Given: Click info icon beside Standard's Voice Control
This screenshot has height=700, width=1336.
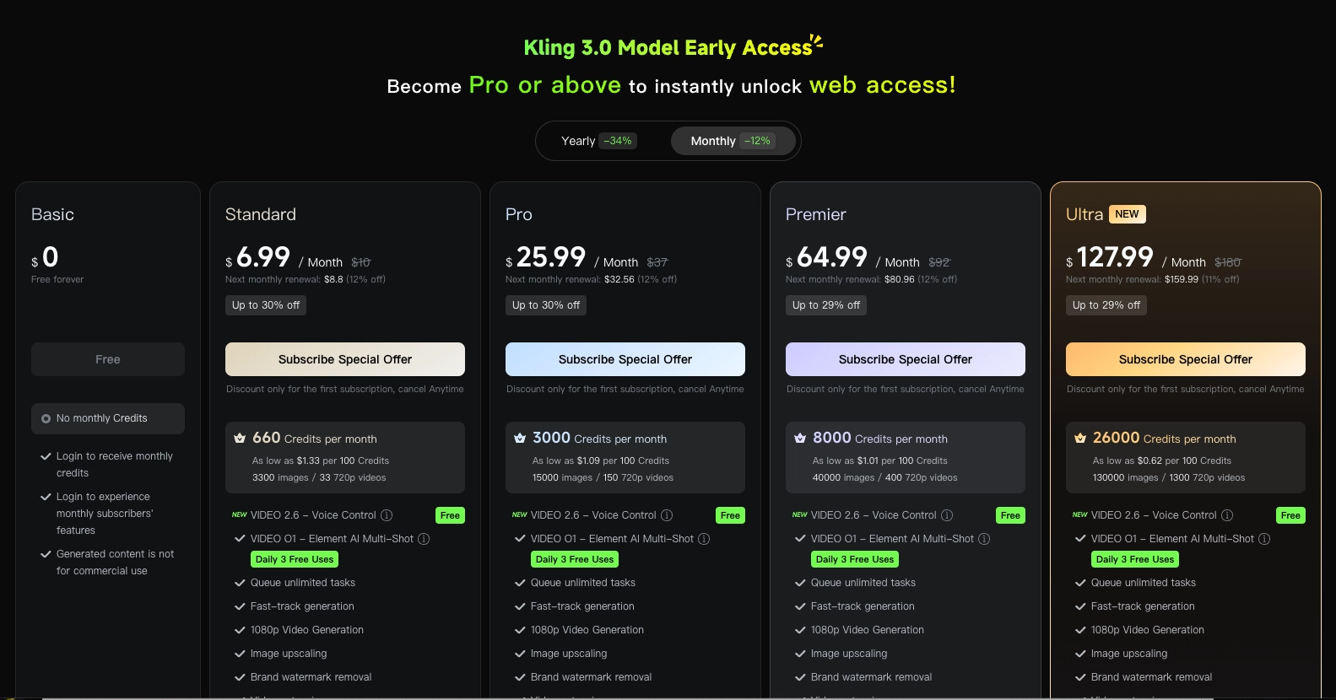Looking at the screenshot, I should click(x=387, y=515).
